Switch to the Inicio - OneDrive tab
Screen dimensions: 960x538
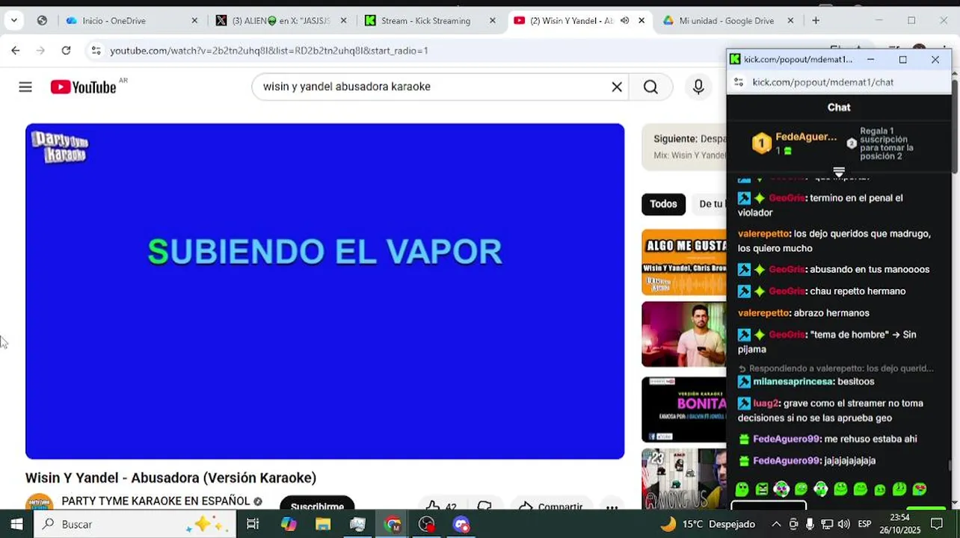coord(123,21)
